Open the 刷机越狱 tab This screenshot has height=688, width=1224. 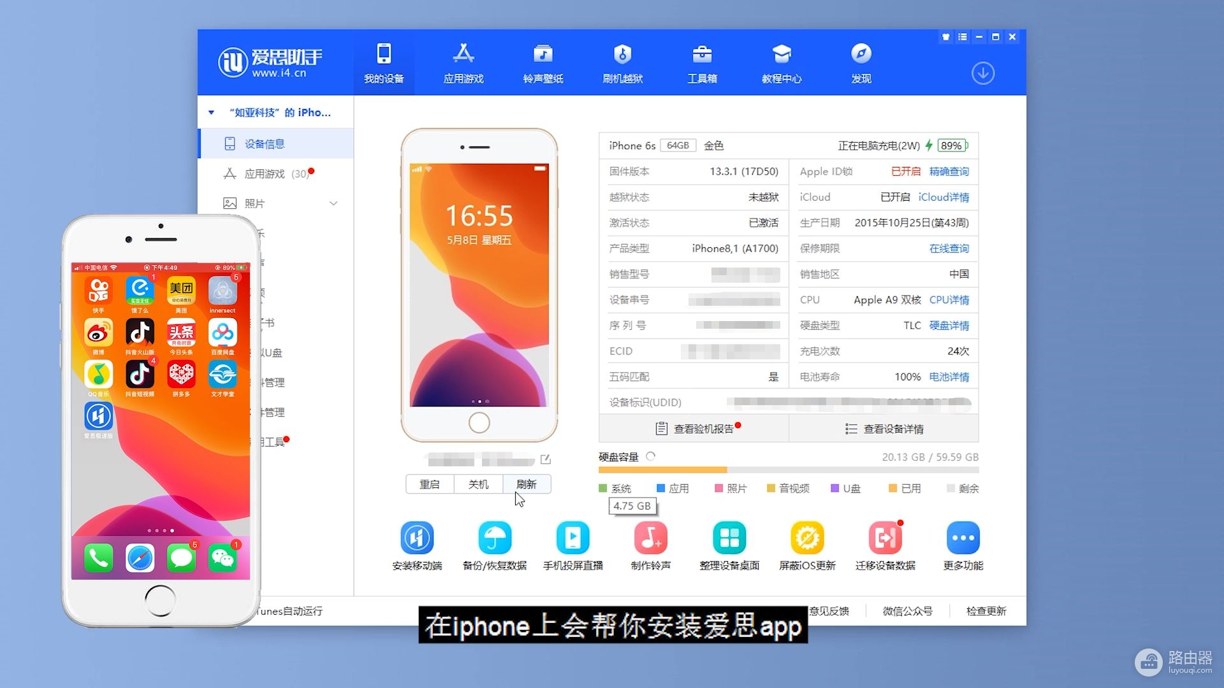623,63
